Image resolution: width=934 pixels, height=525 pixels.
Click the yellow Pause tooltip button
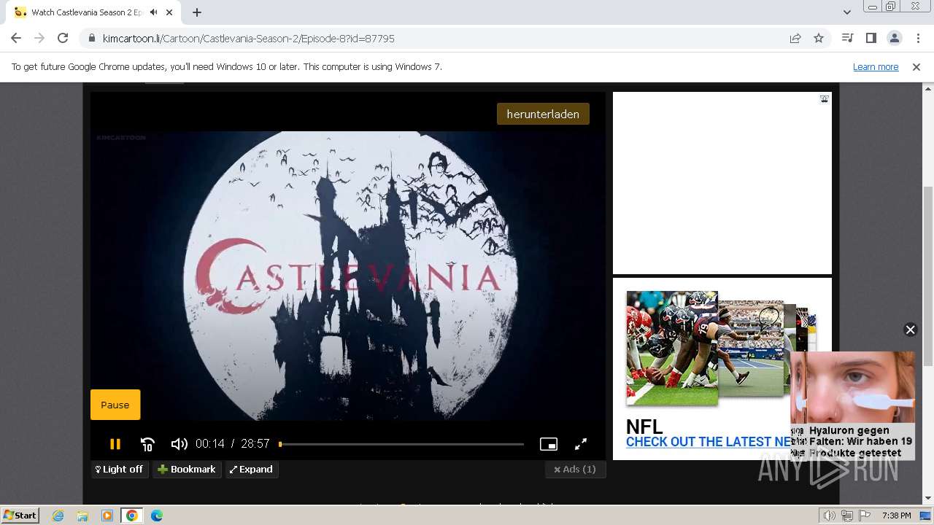tap(115, 405)
